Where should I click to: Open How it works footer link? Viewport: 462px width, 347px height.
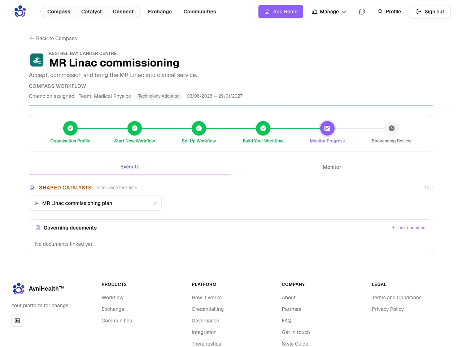[x=207, y=297]
